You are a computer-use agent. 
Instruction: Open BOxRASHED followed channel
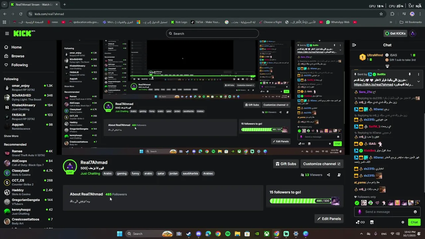click(x=28, y=97)
